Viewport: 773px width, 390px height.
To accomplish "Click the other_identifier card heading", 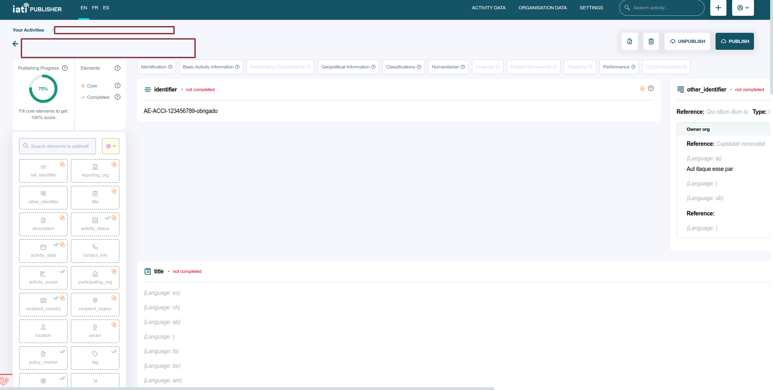I will [x=707, y=90].
